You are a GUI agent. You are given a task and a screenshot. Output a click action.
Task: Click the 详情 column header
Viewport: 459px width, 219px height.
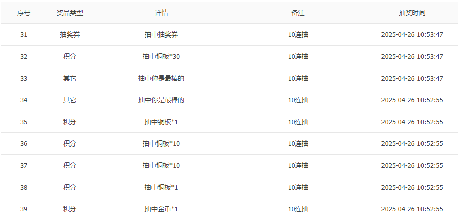(x=161, y=13)
